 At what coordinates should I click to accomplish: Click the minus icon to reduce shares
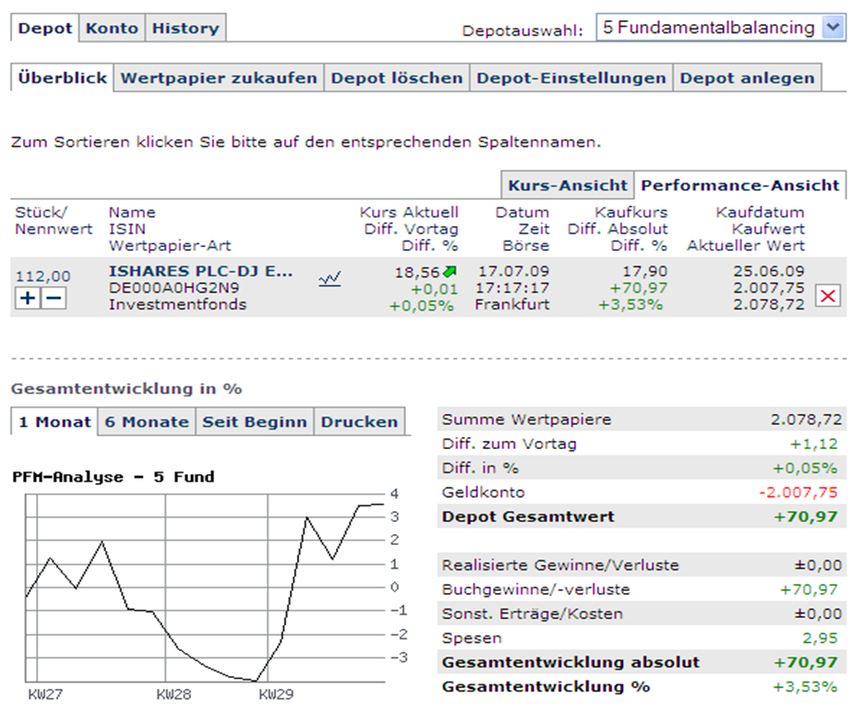tap(54, 298)
